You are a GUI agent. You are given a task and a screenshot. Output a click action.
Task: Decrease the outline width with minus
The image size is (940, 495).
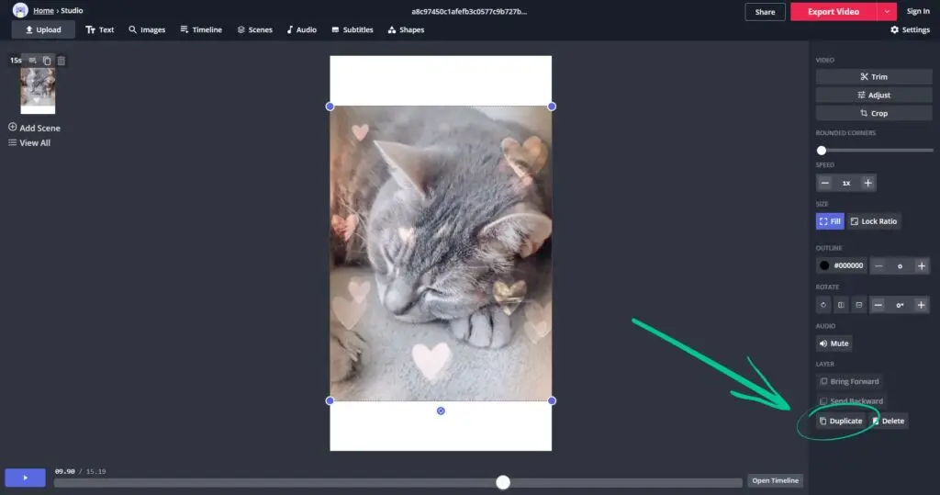pos(878,265)
